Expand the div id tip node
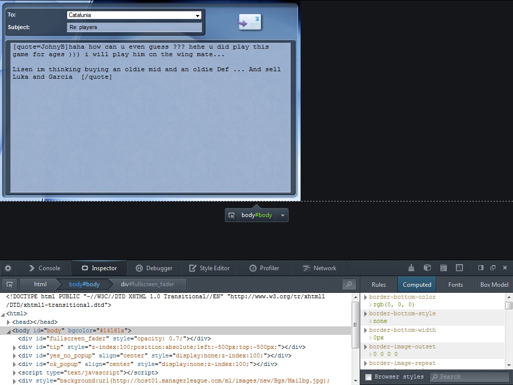This screenshot has width=513, height=385. (15, 347)
